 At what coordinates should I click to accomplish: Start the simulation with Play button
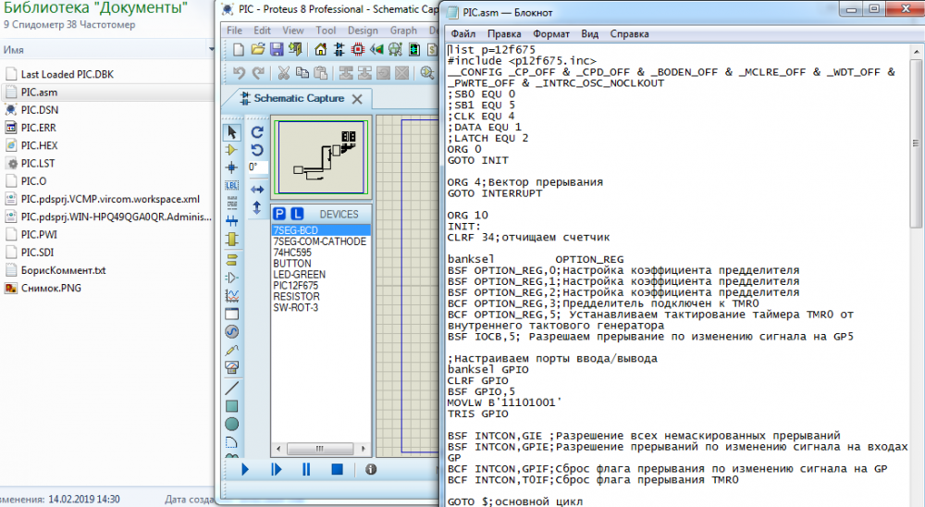(245, 469)
